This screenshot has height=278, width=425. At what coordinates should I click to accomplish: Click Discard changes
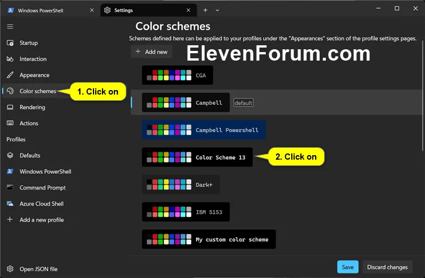(388, 267)
